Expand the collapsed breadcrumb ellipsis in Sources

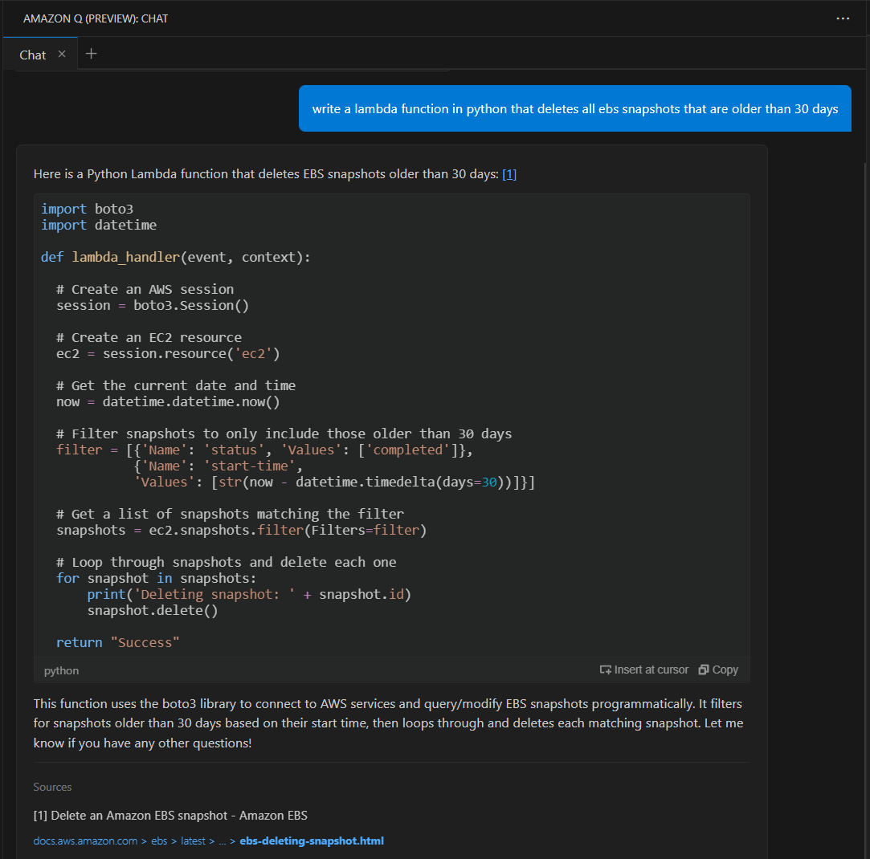223,841
